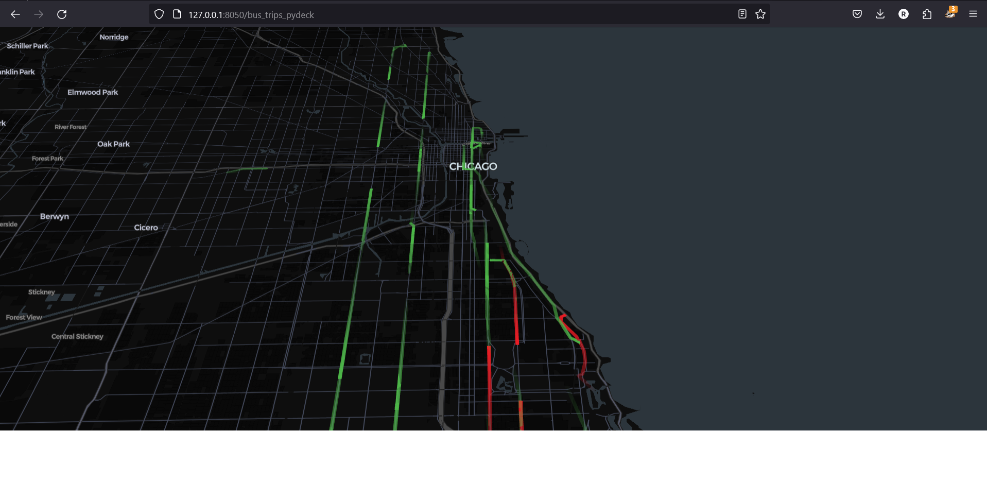Viewport: 987px width, 500px height.
Task: Click the tracking protection shield icon
Action: [x=159, y=14]
